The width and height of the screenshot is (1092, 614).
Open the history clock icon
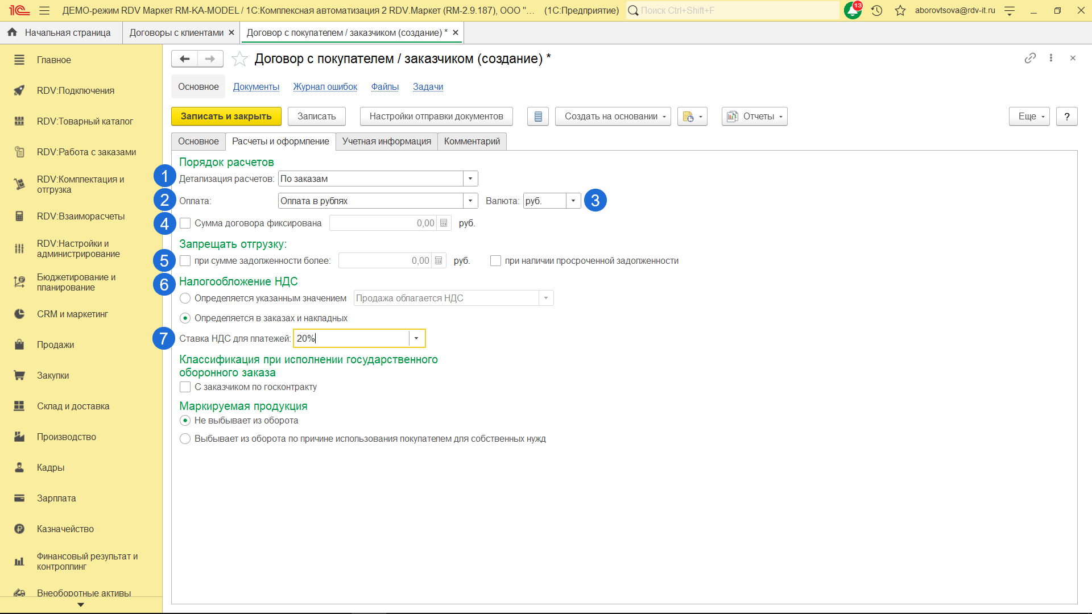pyautogui.click(x=876, y=10)
